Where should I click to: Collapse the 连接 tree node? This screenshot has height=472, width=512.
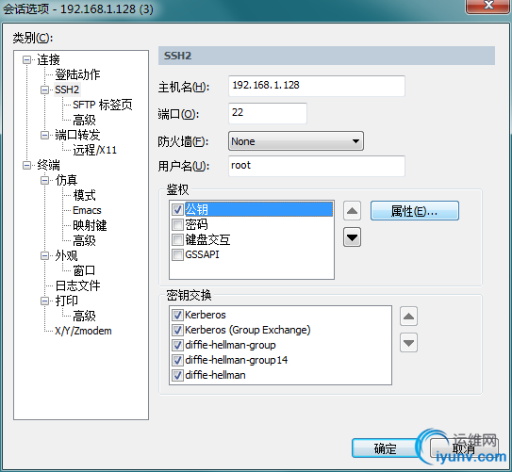pos(26,59)
